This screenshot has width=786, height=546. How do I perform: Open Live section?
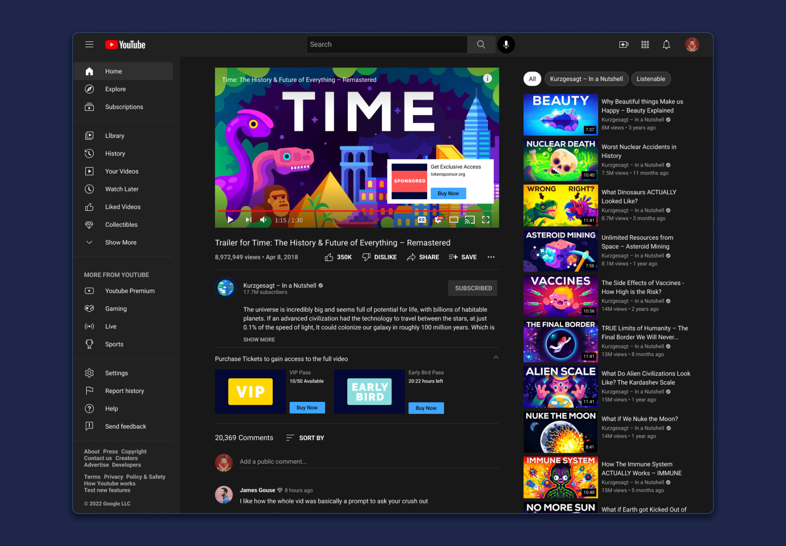[x=123, y=326]
